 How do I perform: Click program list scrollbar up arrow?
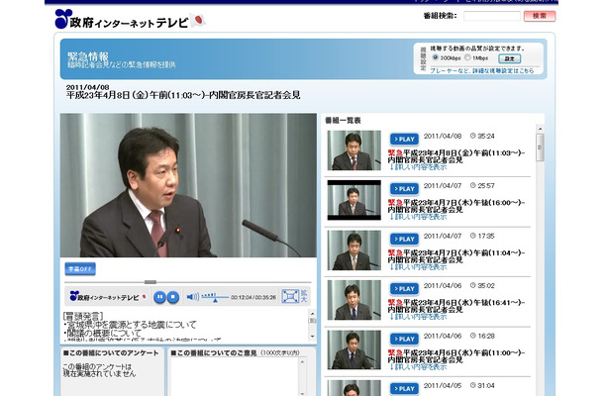click(x=540, y=129)
